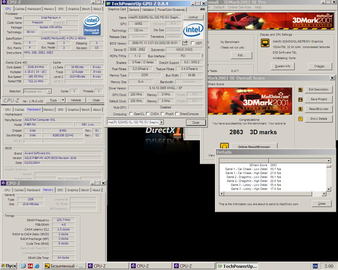Open the Sensors tab in GPU-Z
The image size is (338, 270).
pyautogui.click(x=134, y=10)
